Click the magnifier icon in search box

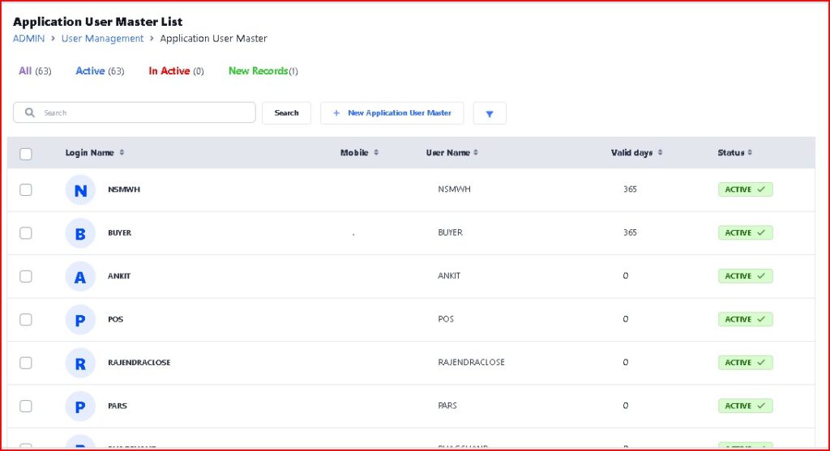30,113
